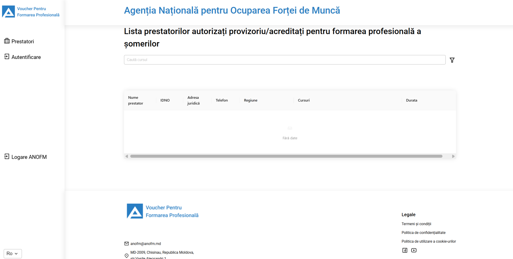
Task: Select Logare ANOFM in the sidebar
Action: 29,157
